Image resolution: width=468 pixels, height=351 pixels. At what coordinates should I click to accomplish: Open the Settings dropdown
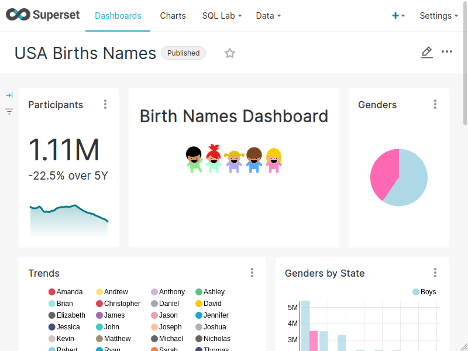(x=438, y=16)
